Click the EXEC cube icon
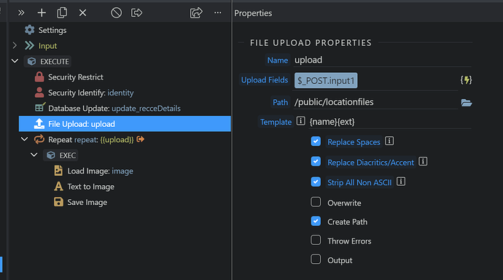 [51, 155]
